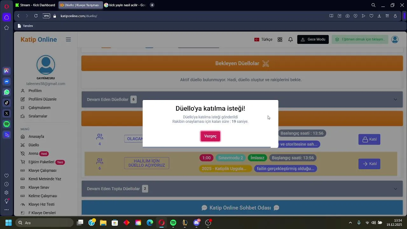Click the İmlasız tag

click(x=257, y=158)
